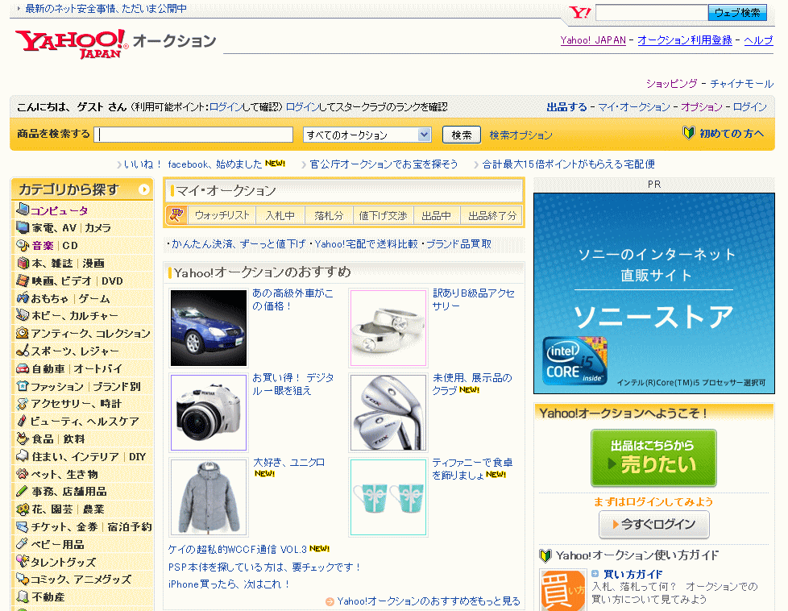Click the car icon beside 自動車

(23, 368)
